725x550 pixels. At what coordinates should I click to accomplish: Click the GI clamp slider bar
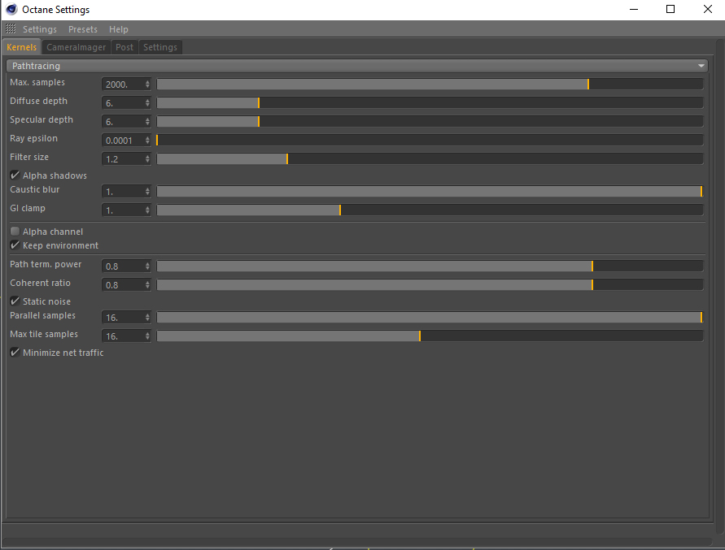[430, 210]
